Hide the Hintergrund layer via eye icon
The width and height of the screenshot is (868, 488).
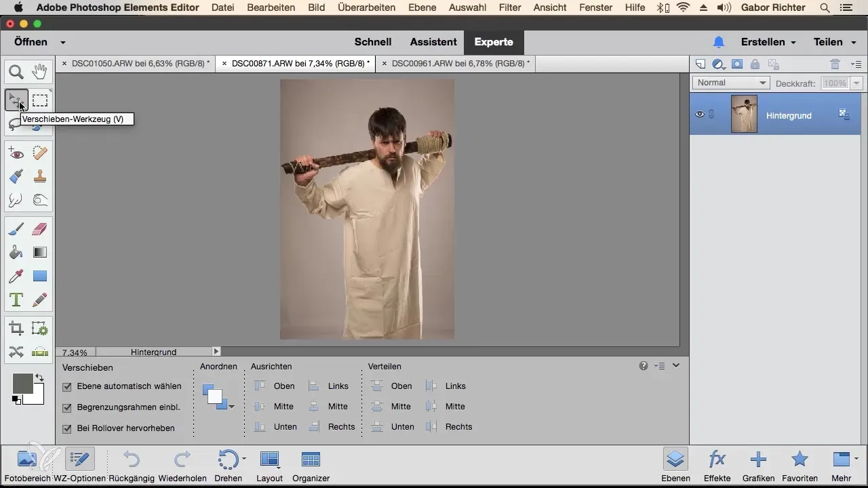coord(700,115)
